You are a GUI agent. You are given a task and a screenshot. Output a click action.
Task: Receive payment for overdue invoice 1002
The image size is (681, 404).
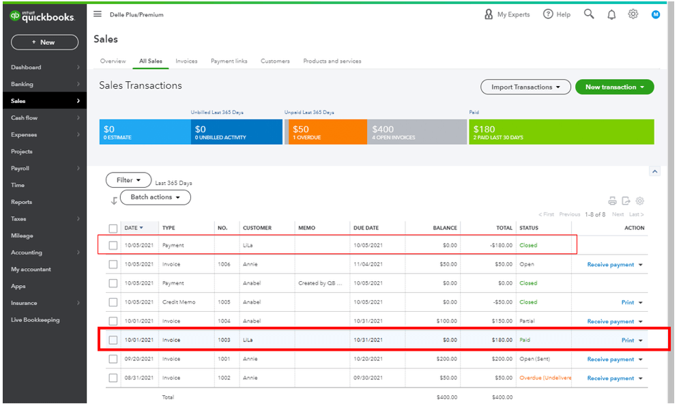[x=611, y=378]
